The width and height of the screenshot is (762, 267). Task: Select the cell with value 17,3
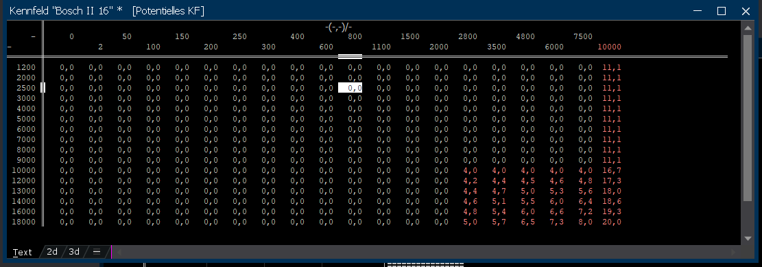tap(612, 181)
